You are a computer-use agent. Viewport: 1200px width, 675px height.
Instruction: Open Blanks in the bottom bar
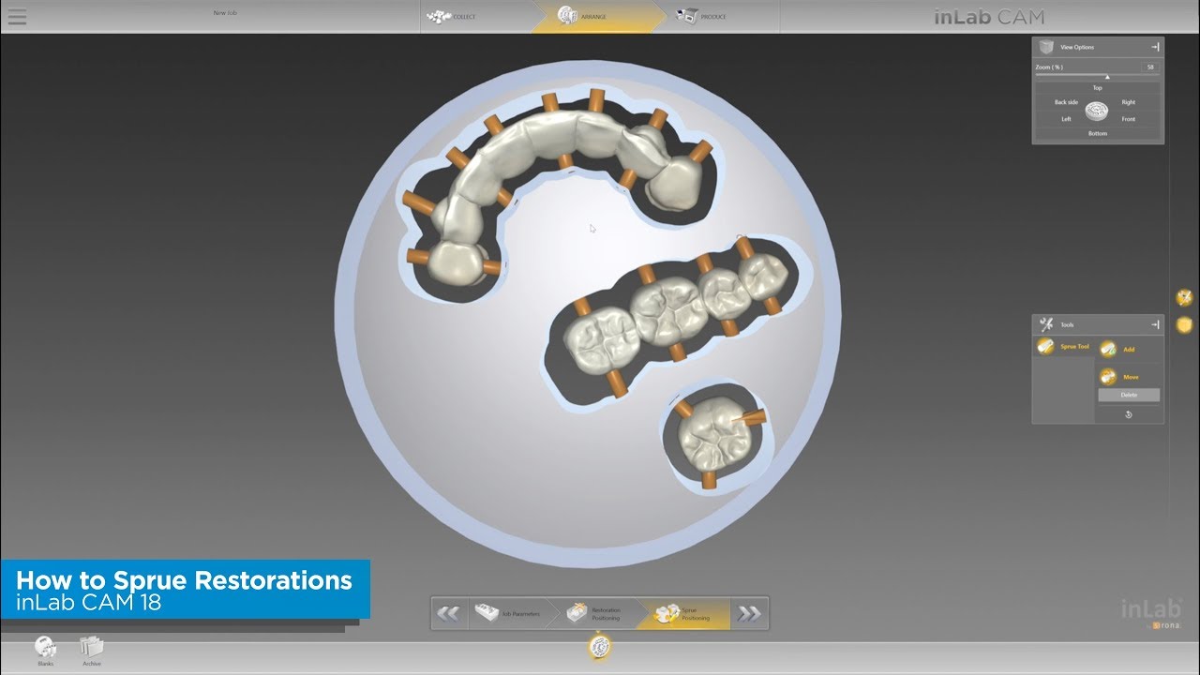[x=45, y=651]
